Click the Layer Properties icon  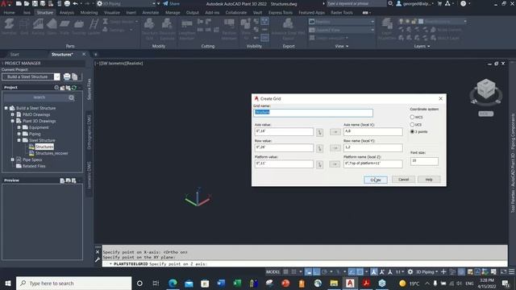[387, 29]
